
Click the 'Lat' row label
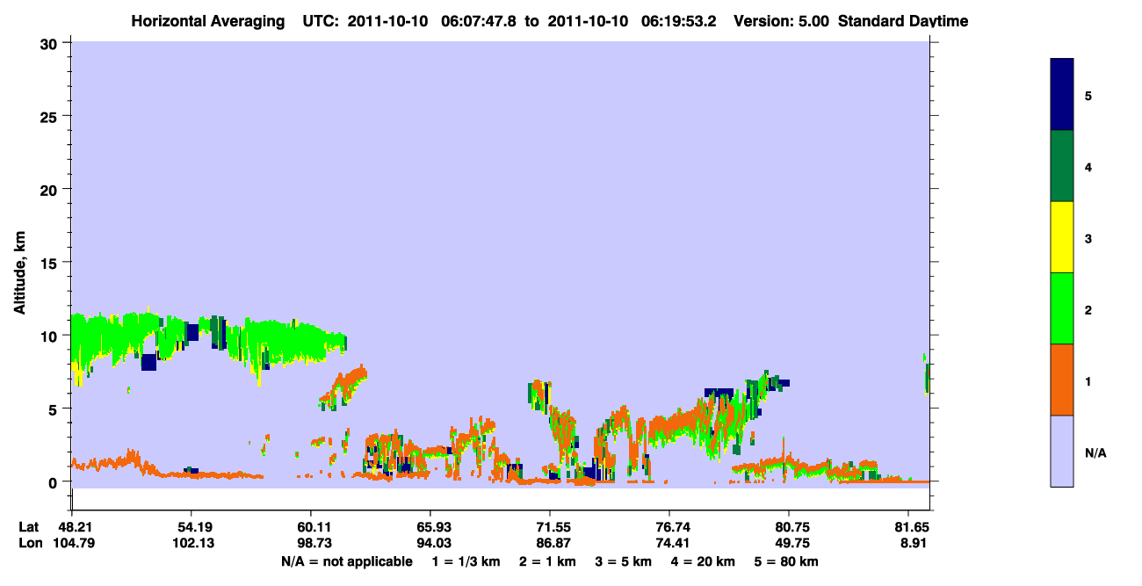pyautogui.click(x=29, y=527)
